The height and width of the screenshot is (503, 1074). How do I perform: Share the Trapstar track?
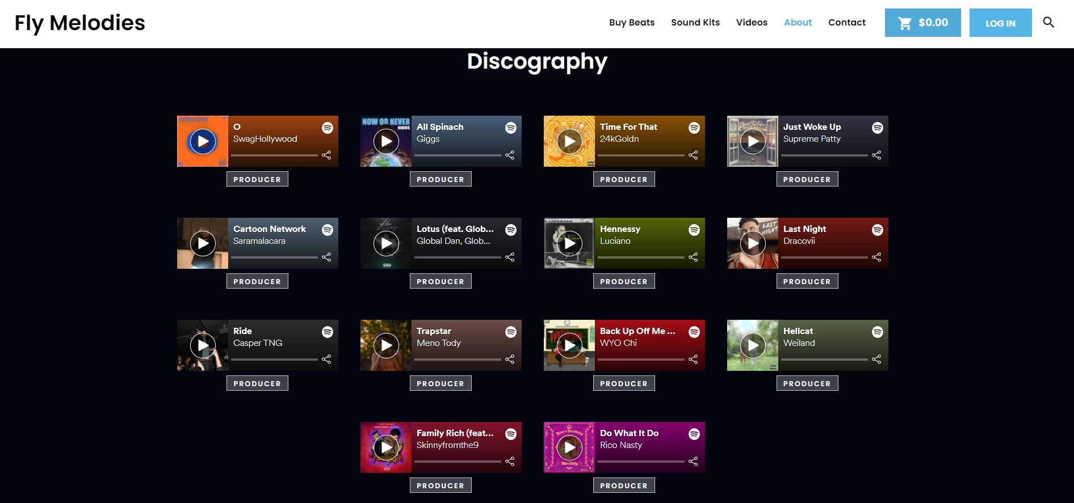510,359
